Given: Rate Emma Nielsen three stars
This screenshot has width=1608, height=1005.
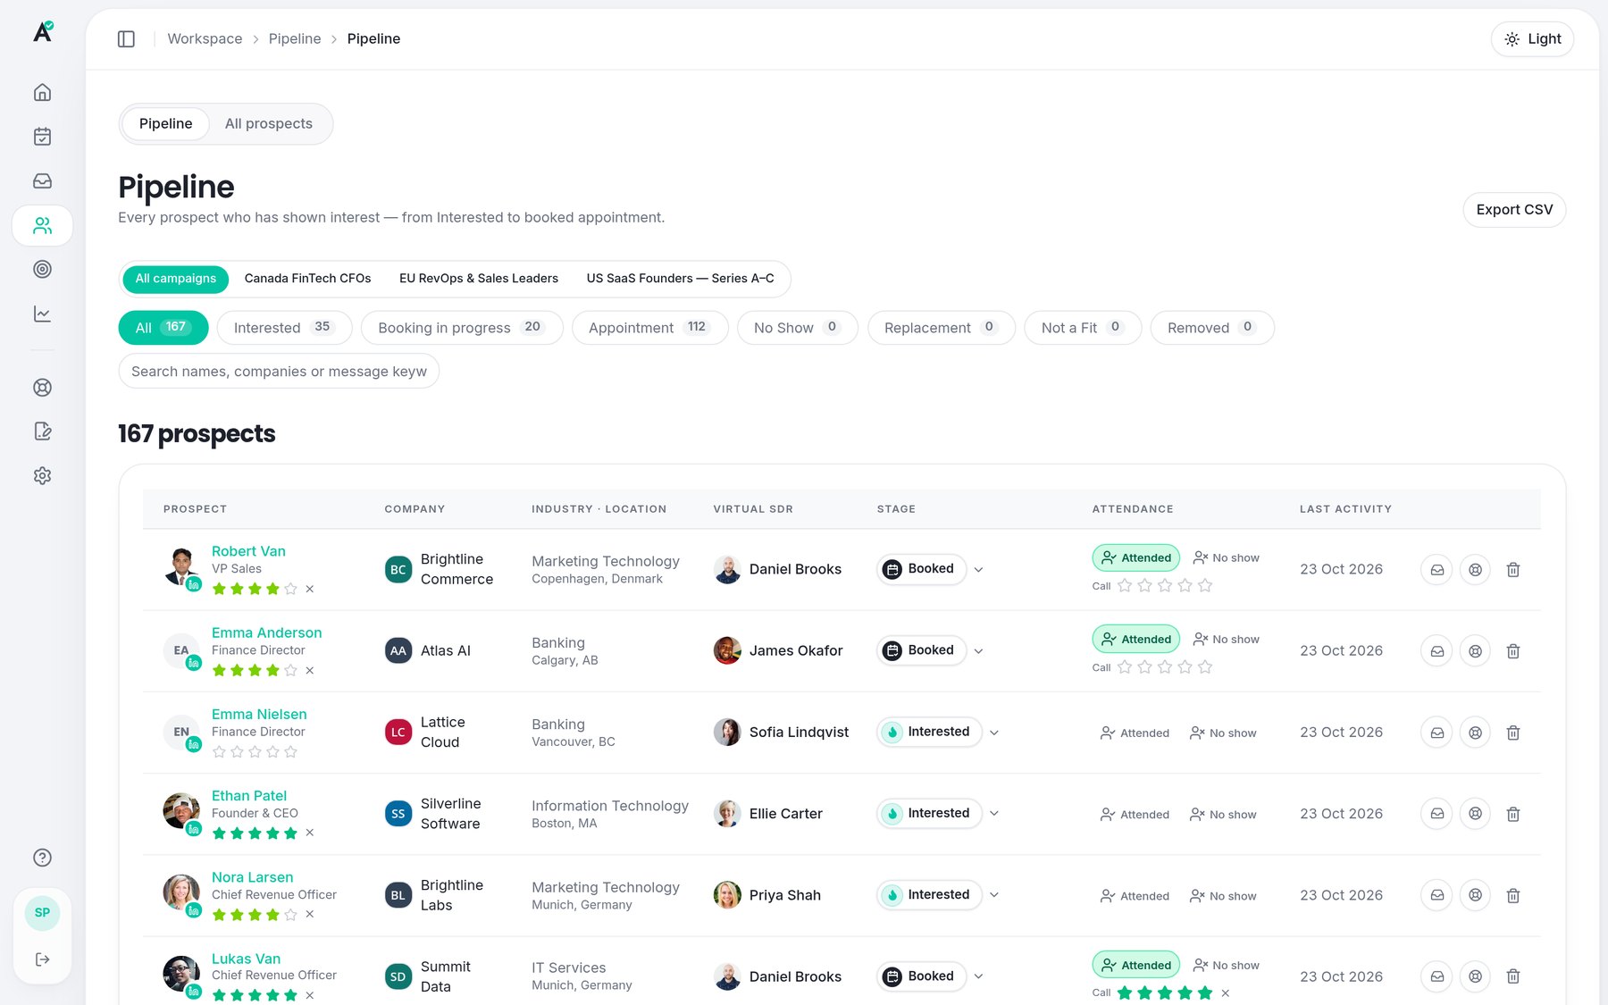Looking at the screenshot, I should coord(255,752).
